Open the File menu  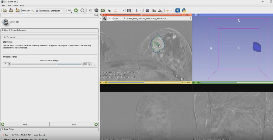[x=4, y=6]
